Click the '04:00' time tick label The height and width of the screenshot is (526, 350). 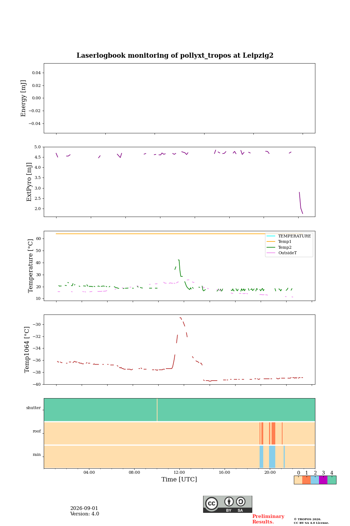point(89,472)
